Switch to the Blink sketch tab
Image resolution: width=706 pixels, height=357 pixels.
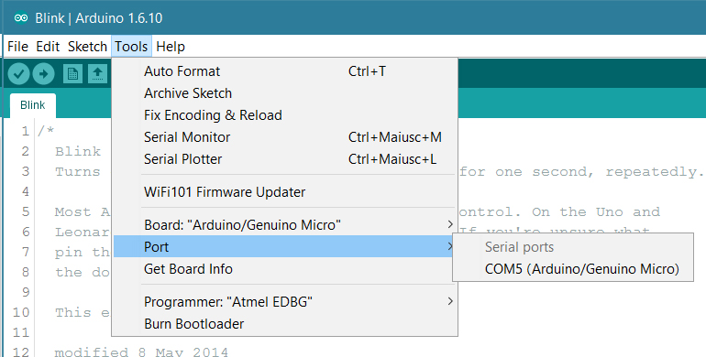33,105
